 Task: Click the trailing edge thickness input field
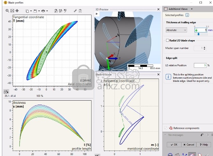(201, 30)
